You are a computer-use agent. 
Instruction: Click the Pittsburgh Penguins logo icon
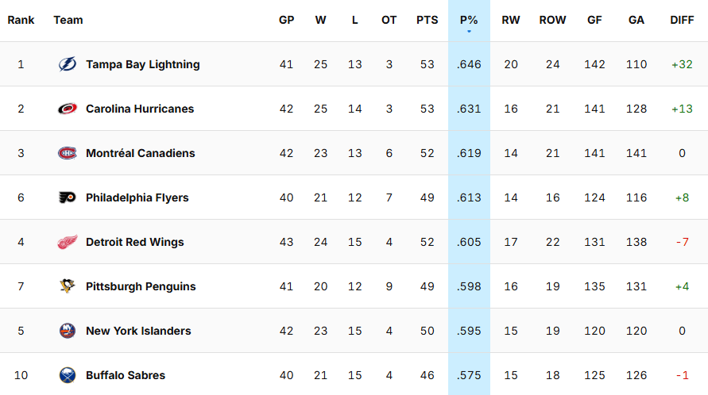click(x=68, y=287)
